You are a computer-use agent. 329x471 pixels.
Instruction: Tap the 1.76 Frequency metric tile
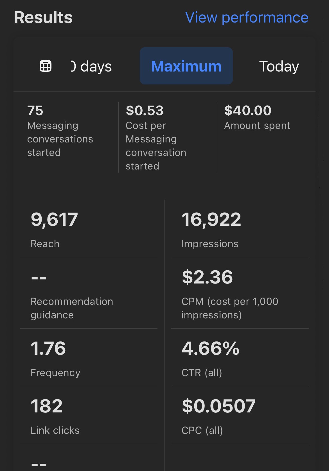pyautogui.click(x=89, y=357)
